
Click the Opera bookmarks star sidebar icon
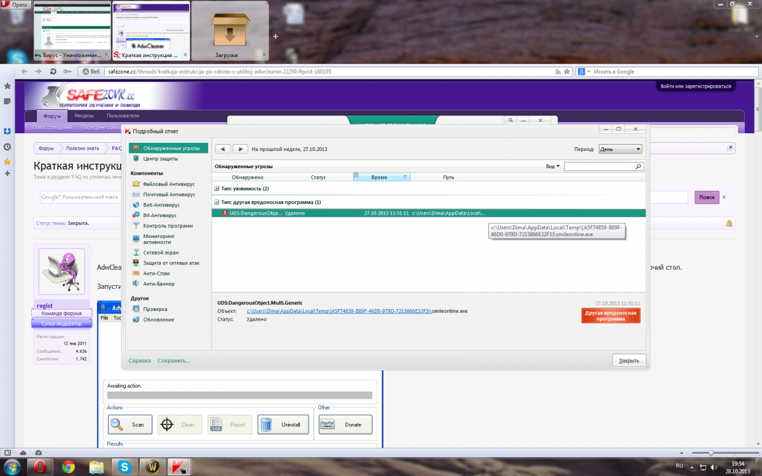click(8, 161)
